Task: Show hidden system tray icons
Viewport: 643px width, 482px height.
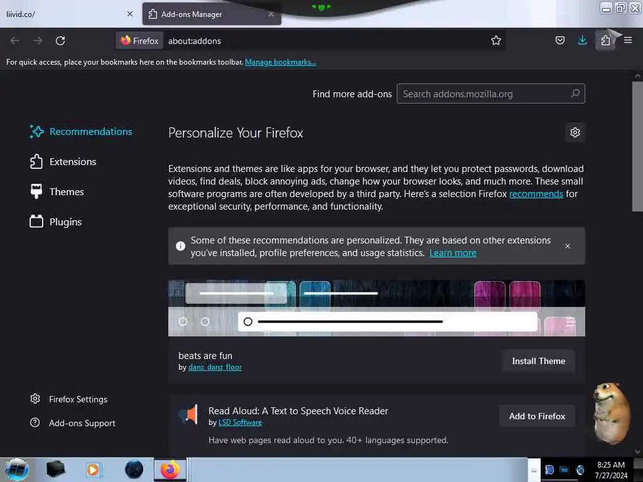Action: click(x=534, y=469)
